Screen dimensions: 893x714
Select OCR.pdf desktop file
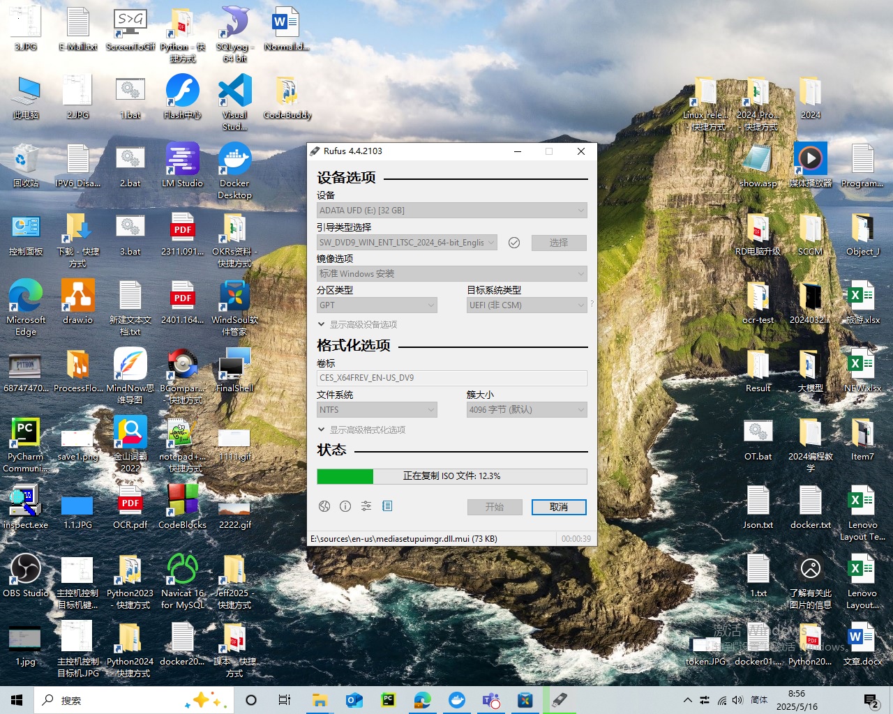tap(130, 508)
